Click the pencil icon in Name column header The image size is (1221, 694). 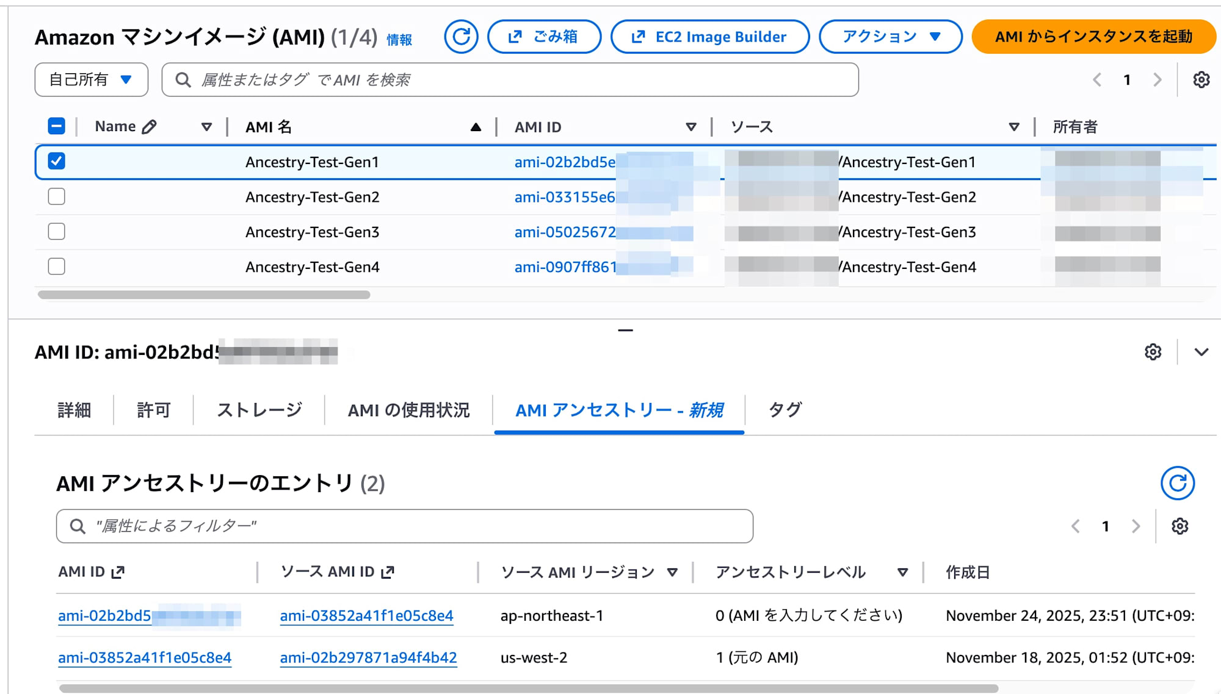[149, 126]
